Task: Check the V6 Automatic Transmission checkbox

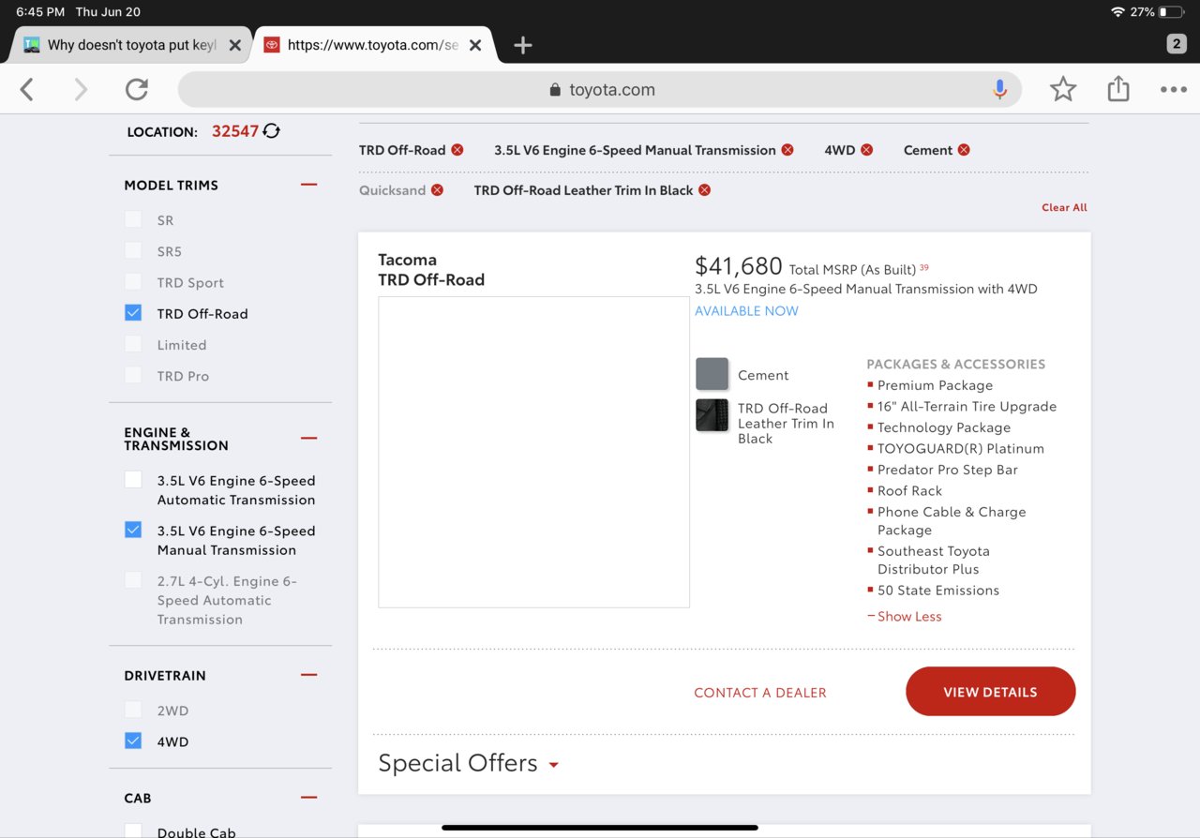Action: (x=133, y=480)
